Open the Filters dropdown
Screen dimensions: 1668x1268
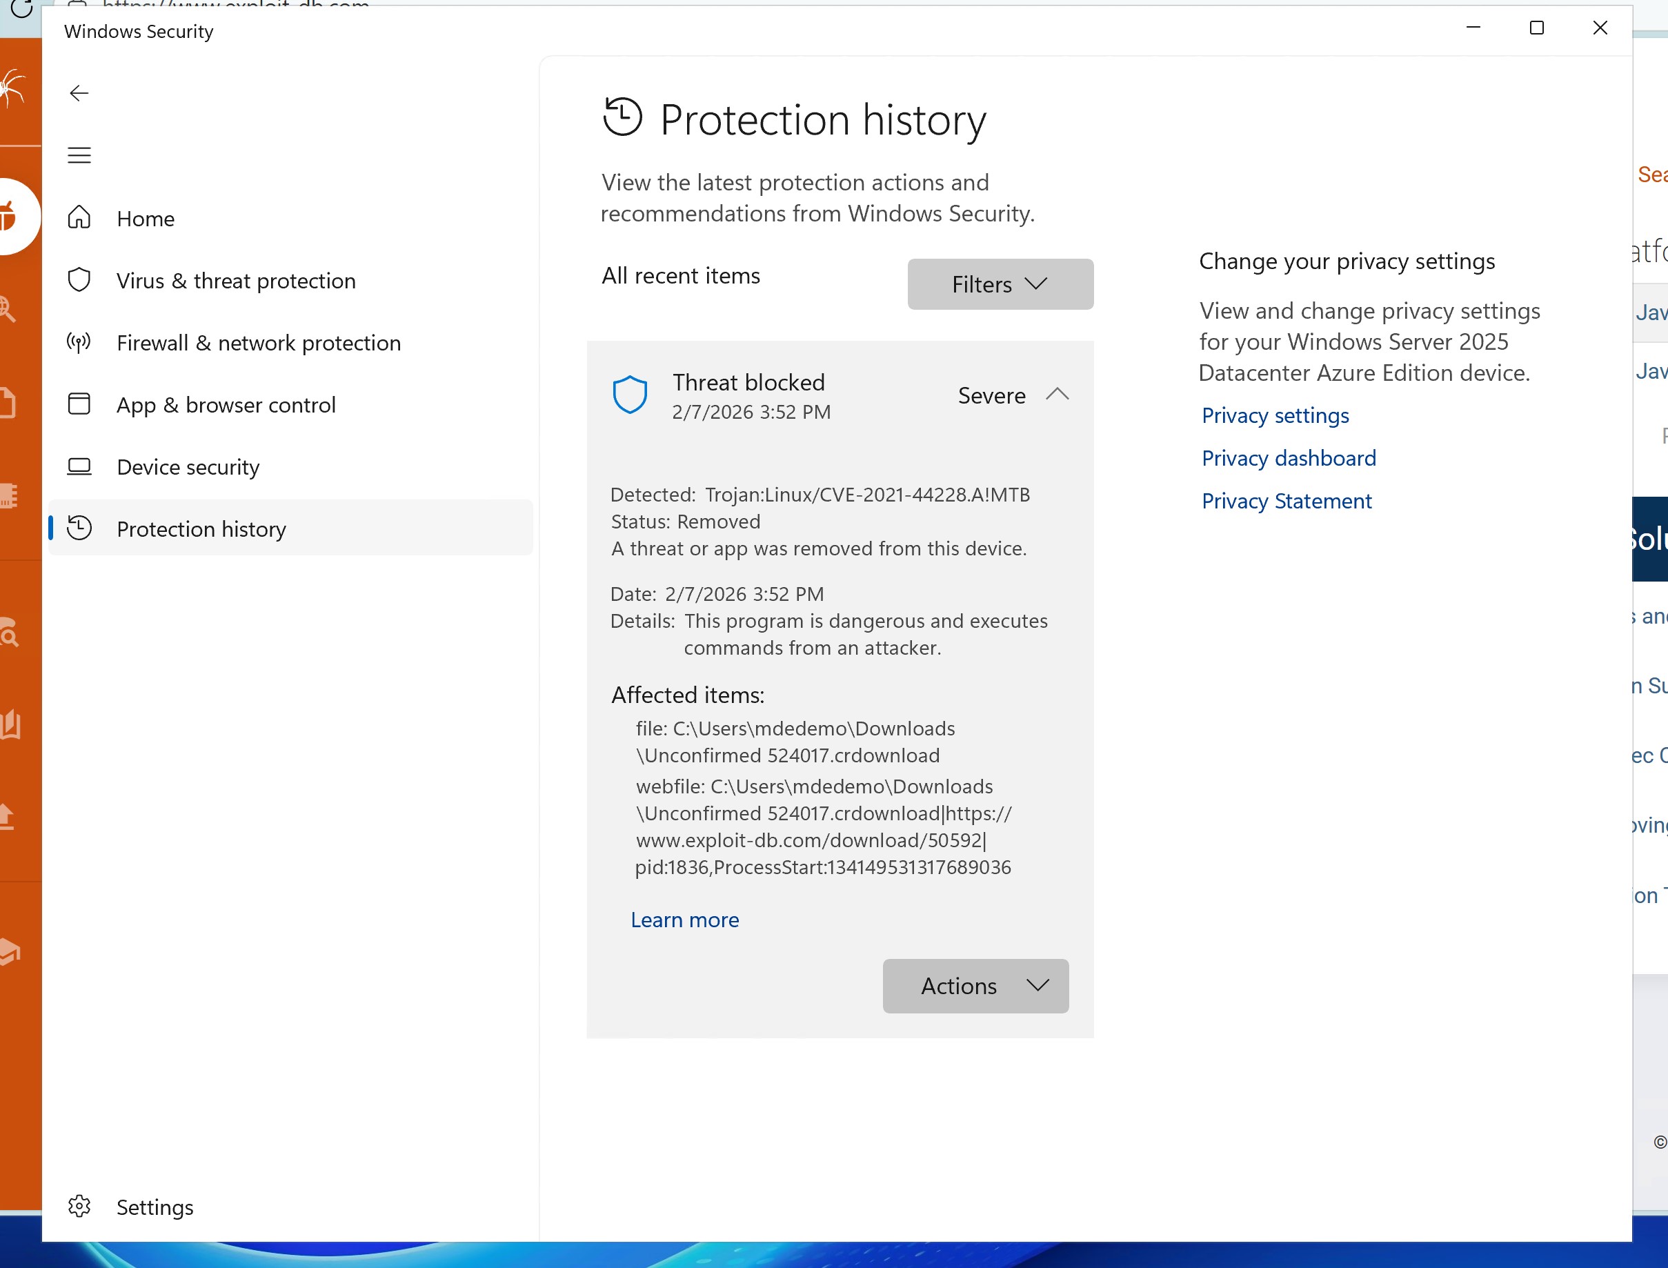[1000, 284]
